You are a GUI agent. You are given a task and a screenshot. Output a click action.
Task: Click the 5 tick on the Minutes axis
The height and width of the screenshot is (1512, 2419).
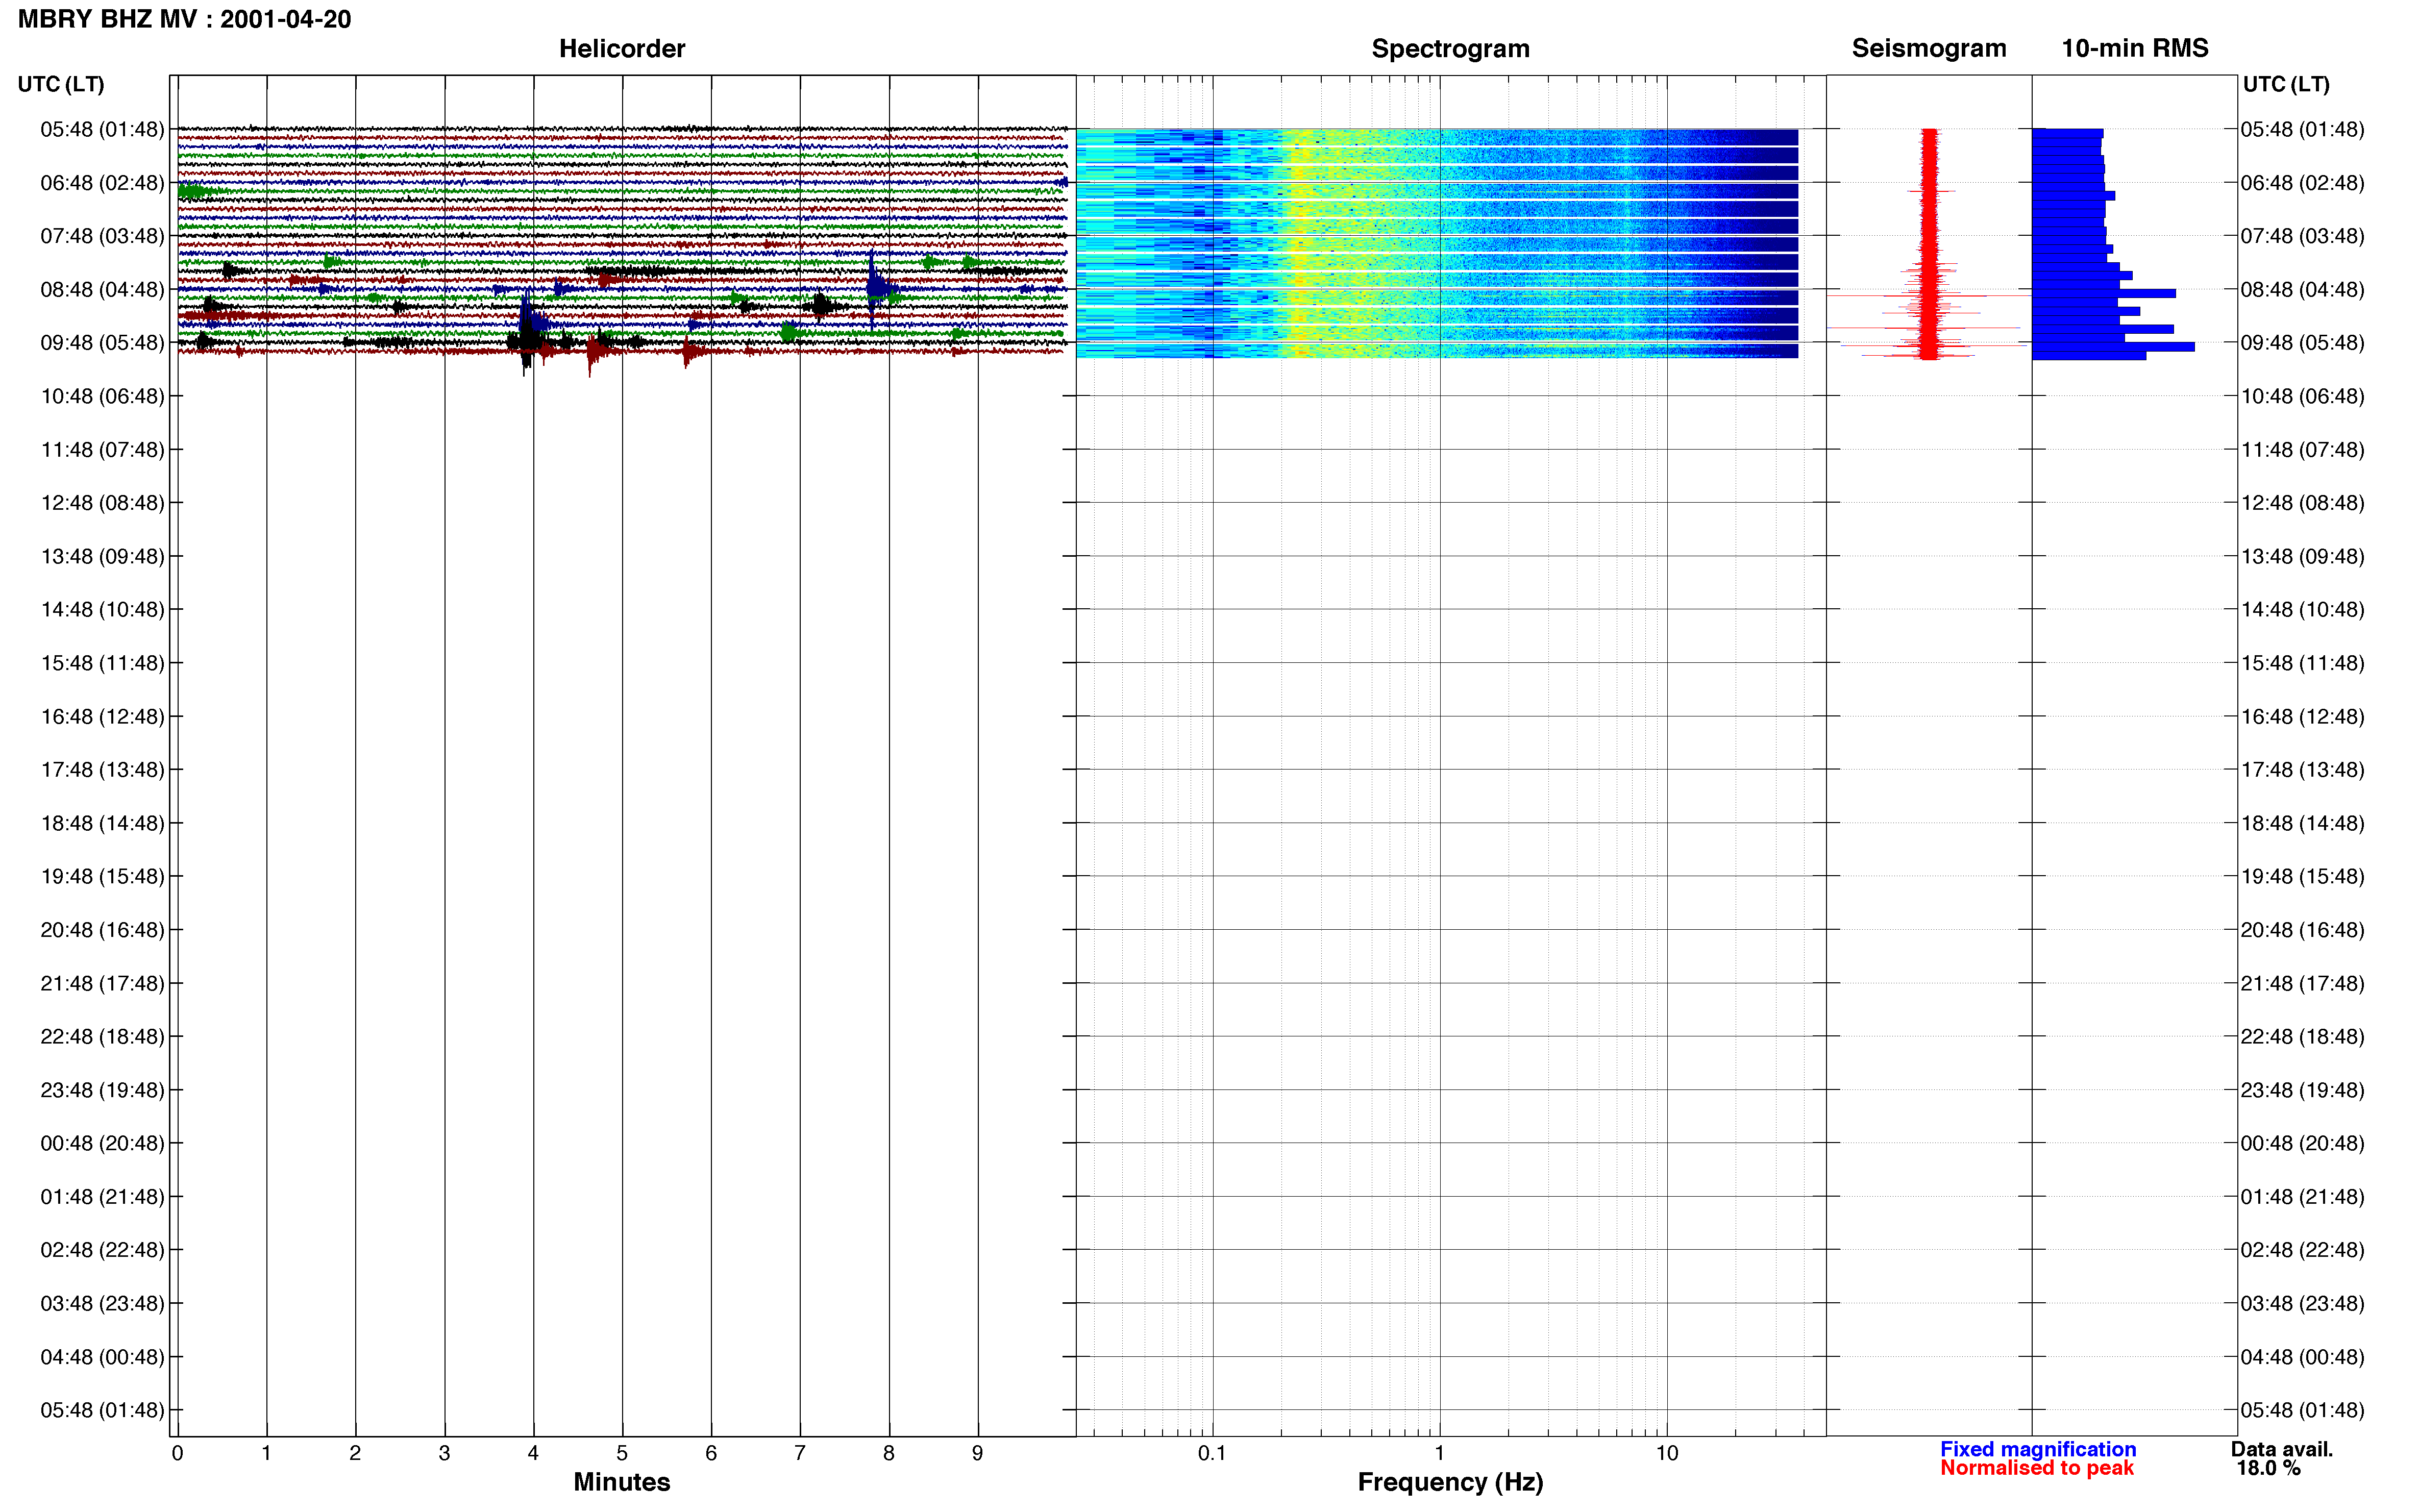coord(622,1453)
